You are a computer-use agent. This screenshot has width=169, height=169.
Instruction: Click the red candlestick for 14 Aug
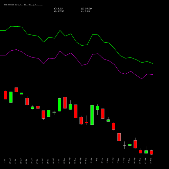point(114,126)
